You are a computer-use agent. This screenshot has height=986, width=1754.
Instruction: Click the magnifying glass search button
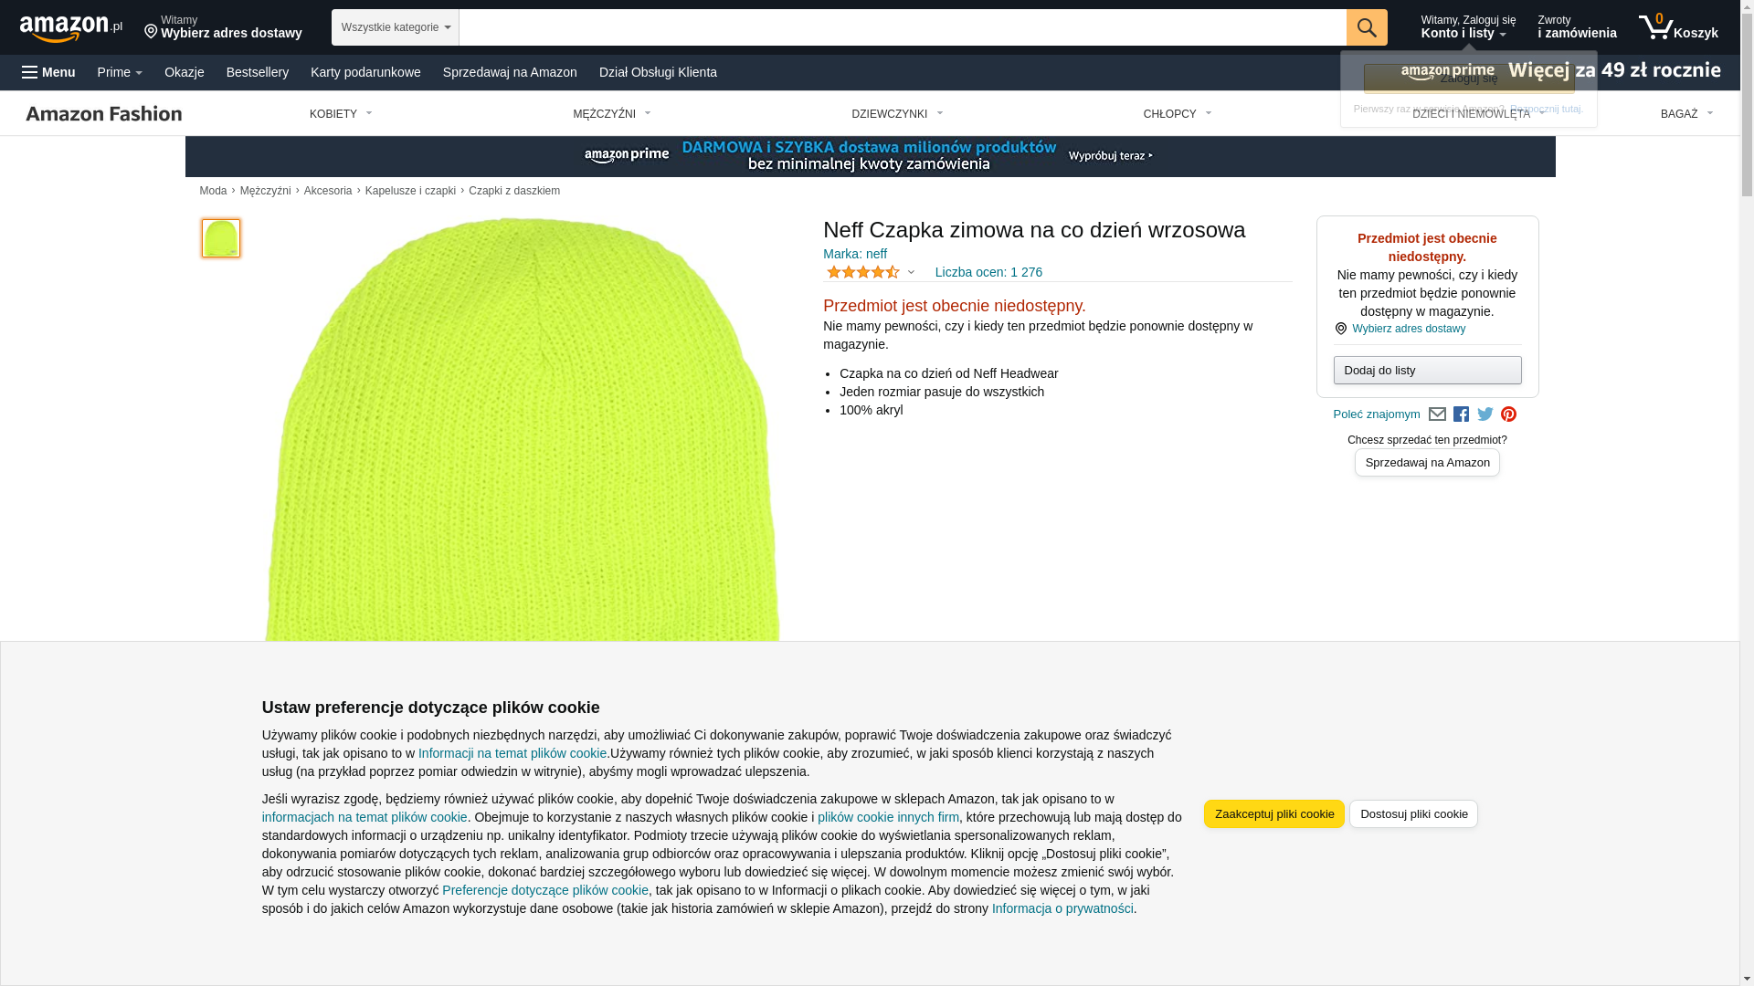[x=1366, y=27]
